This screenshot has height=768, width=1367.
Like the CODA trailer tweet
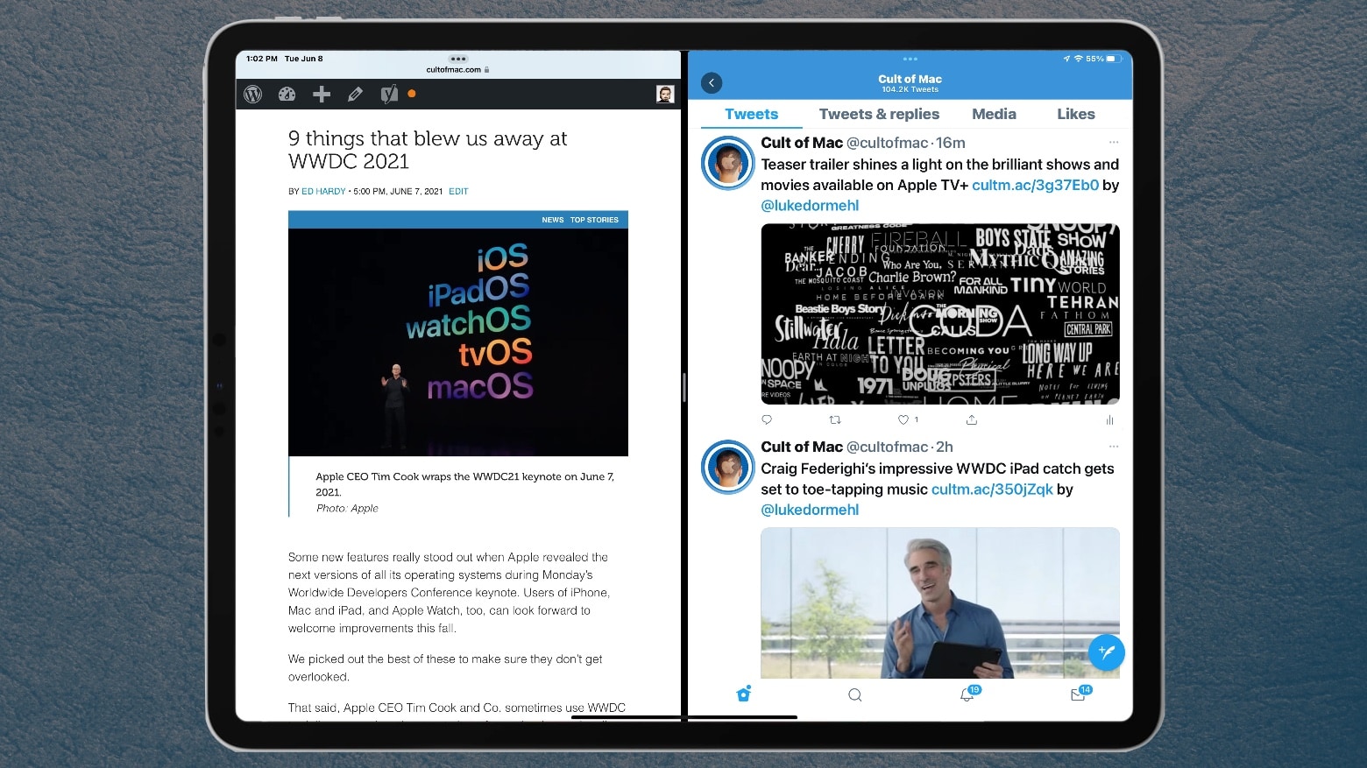[903, 419]
